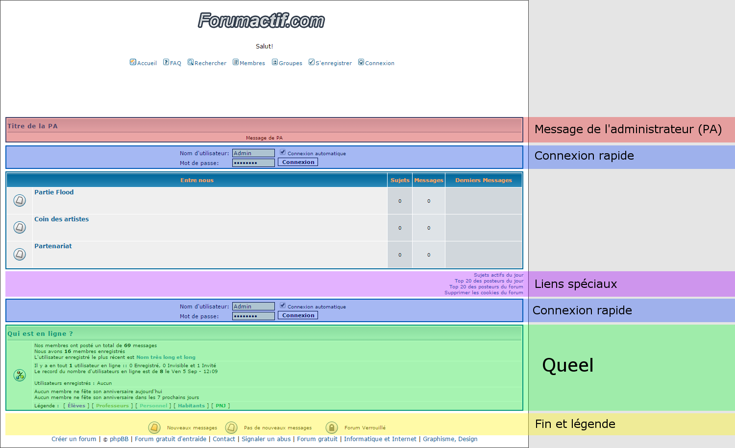Click the phpBB footer link
This screenshot has width=735, height=448.
[x=119, y=439]
